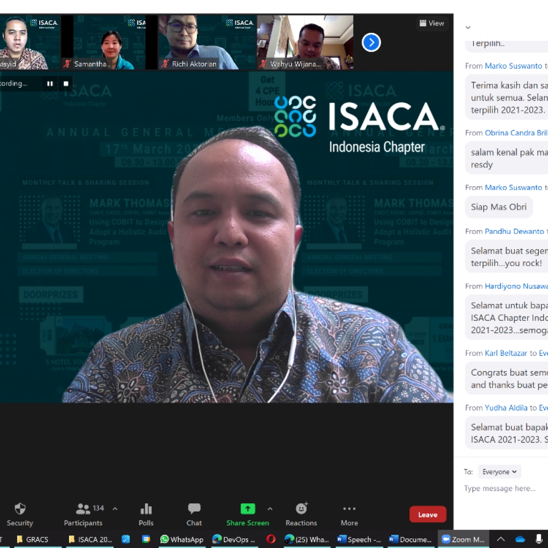Click the red Leave button
The width and height of the screenshot is (548, 548).
[427, 515]
